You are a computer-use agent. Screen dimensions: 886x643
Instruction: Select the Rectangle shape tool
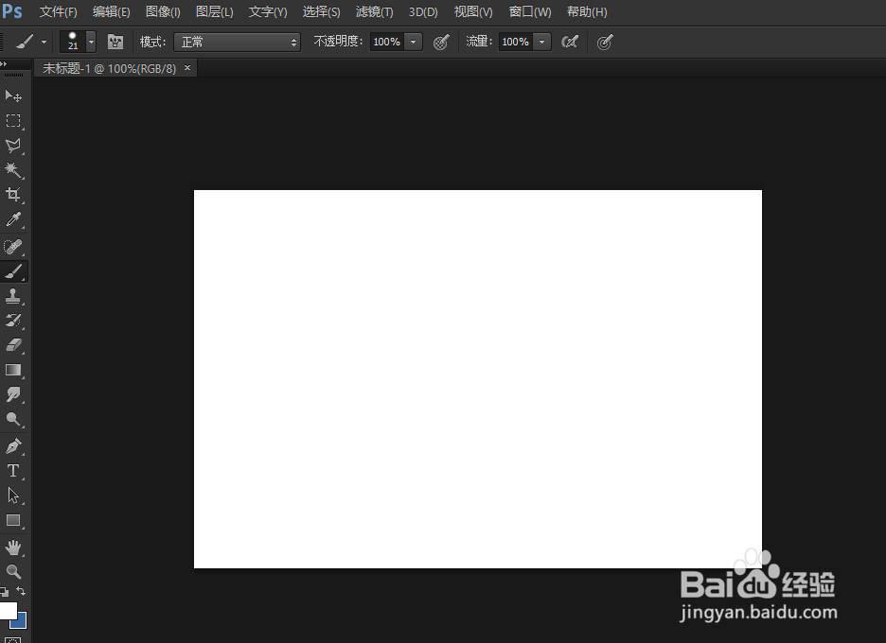(13, 520)
